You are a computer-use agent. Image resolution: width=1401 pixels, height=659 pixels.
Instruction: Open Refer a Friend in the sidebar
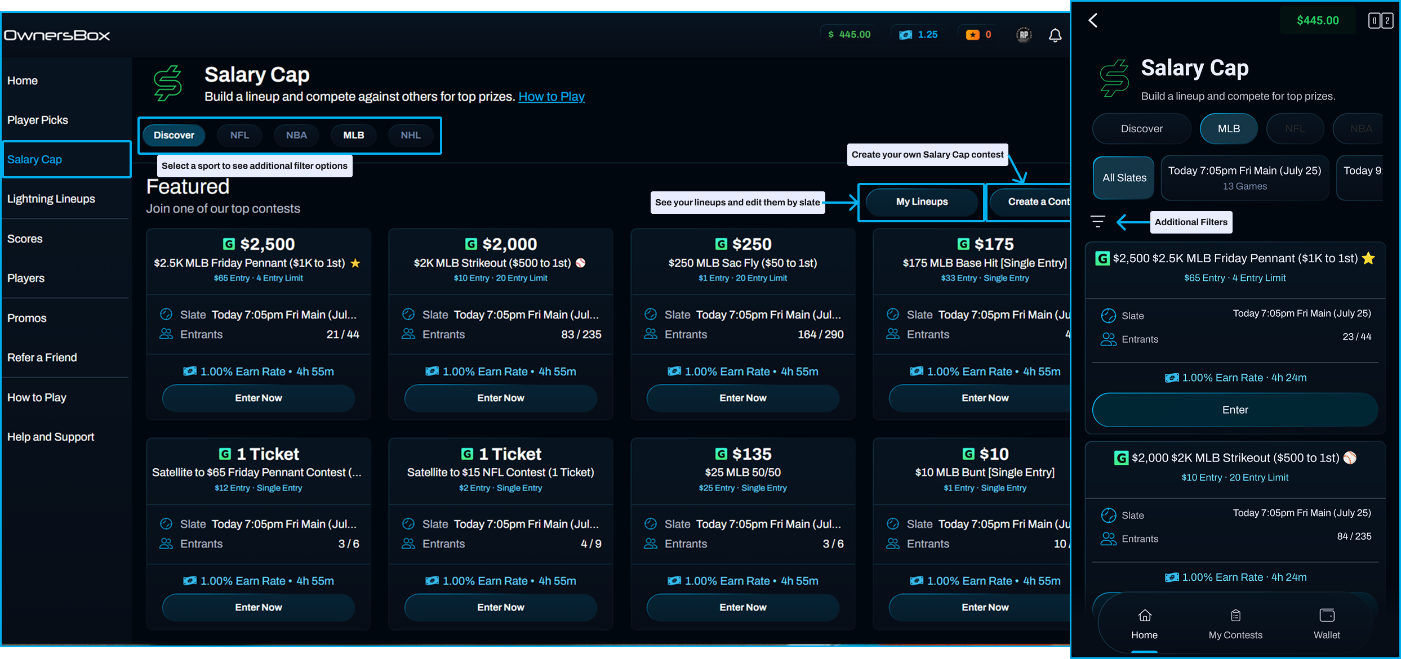(42, 357)
